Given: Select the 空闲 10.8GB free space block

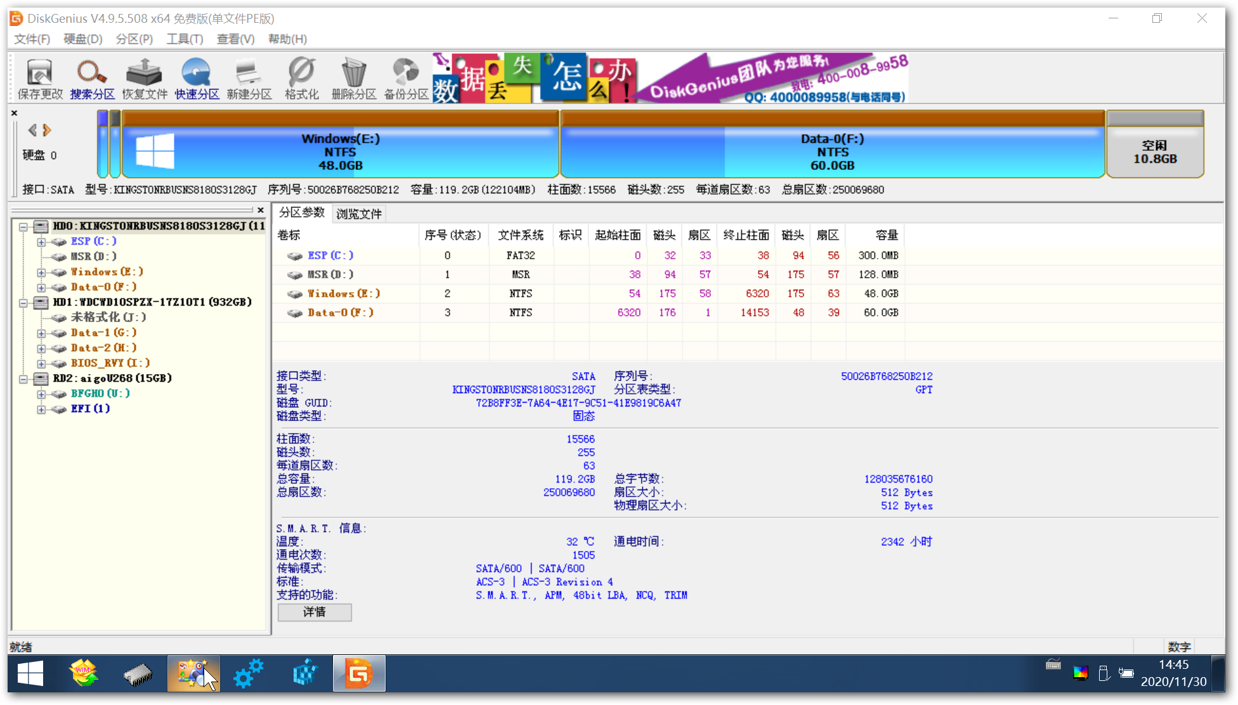Looking at the screenshot, I should coord(1155,145).
